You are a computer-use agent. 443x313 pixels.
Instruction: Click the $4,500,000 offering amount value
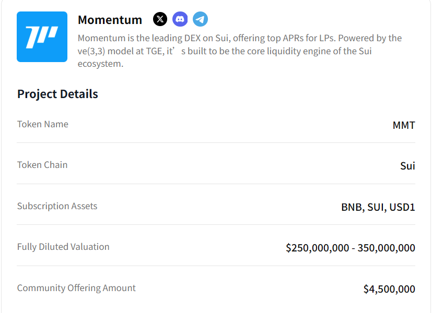(x=389, y=289)
